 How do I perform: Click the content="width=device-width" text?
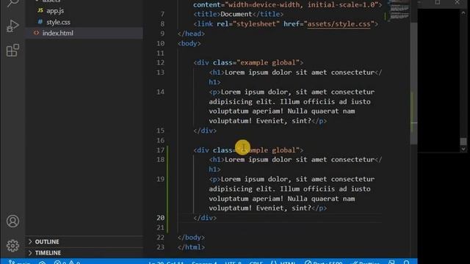248,5
